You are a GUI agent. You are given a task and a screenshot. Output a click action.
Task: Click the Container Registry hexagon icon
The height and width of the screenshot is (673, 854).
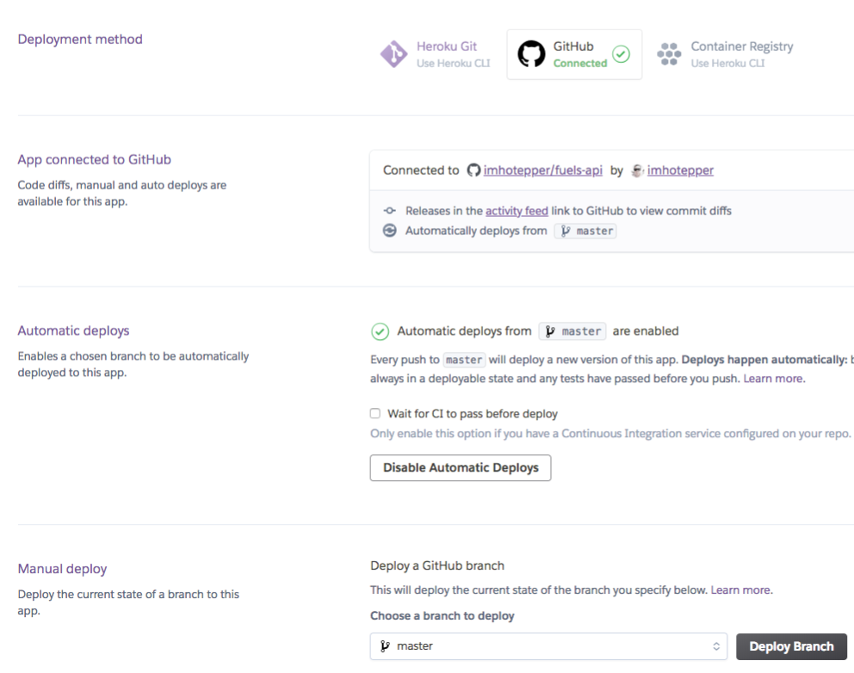point(669,54)
